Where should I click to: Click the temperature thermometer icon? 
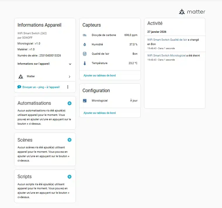pos(85,63)
